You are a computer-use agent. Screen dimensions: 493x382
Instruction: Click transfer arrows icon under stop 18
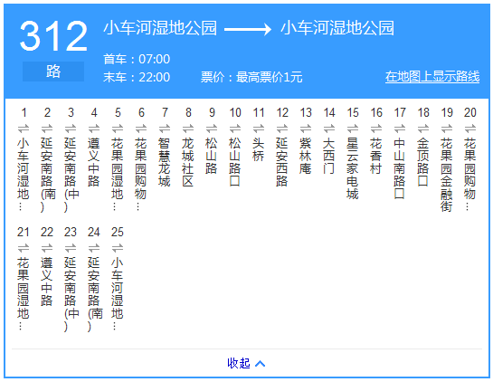[423, 129]
